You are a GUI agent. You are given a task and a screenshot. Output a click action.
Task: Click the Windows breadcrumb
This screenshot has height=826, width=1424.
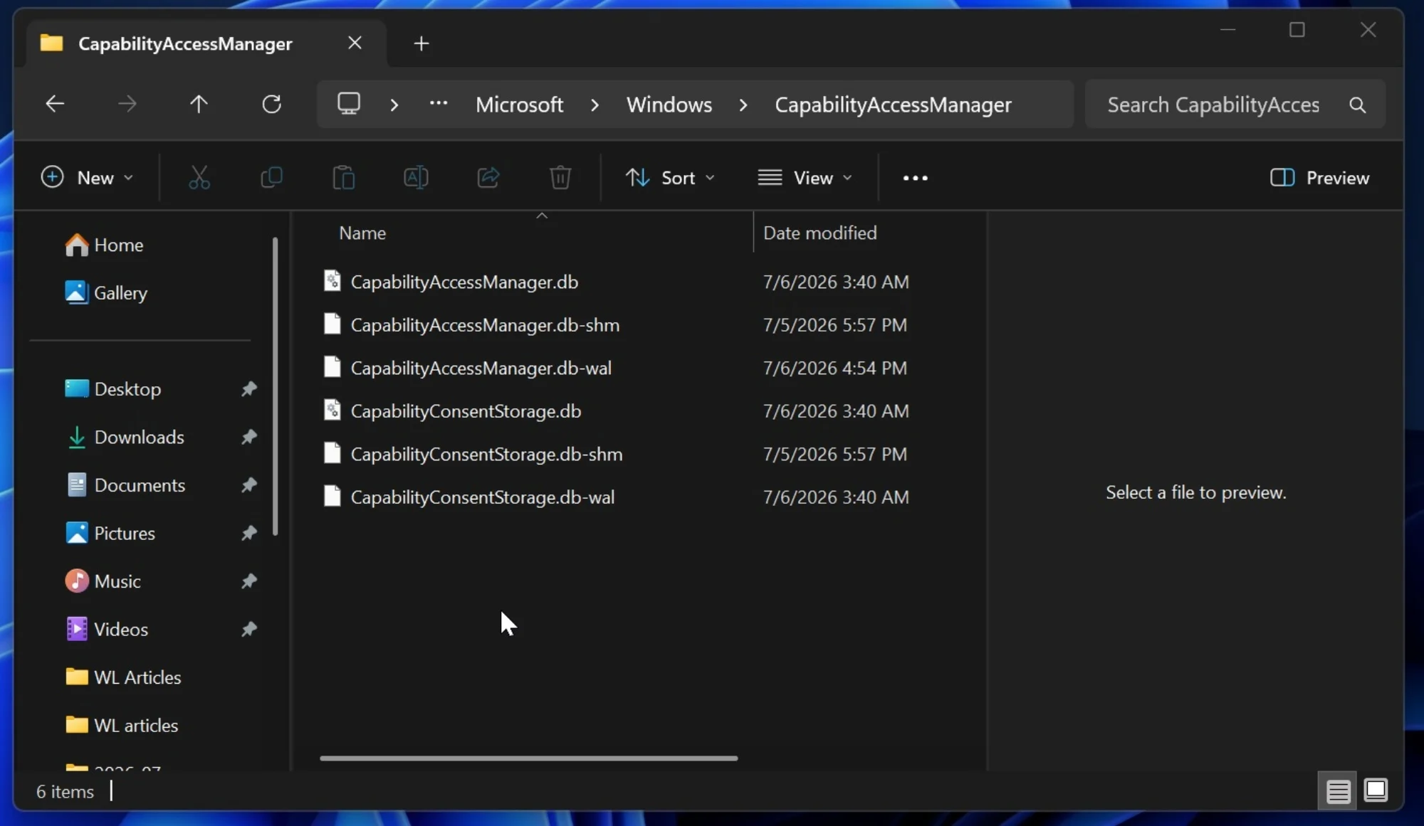pyautogui.click(x=669, y=105)
